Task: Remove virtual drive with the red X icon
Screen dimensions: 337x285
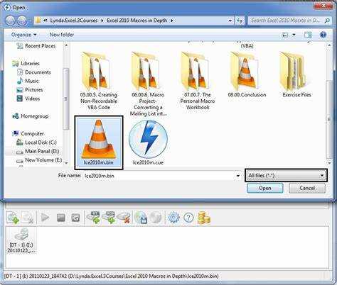Action: [x=124, y=218]
